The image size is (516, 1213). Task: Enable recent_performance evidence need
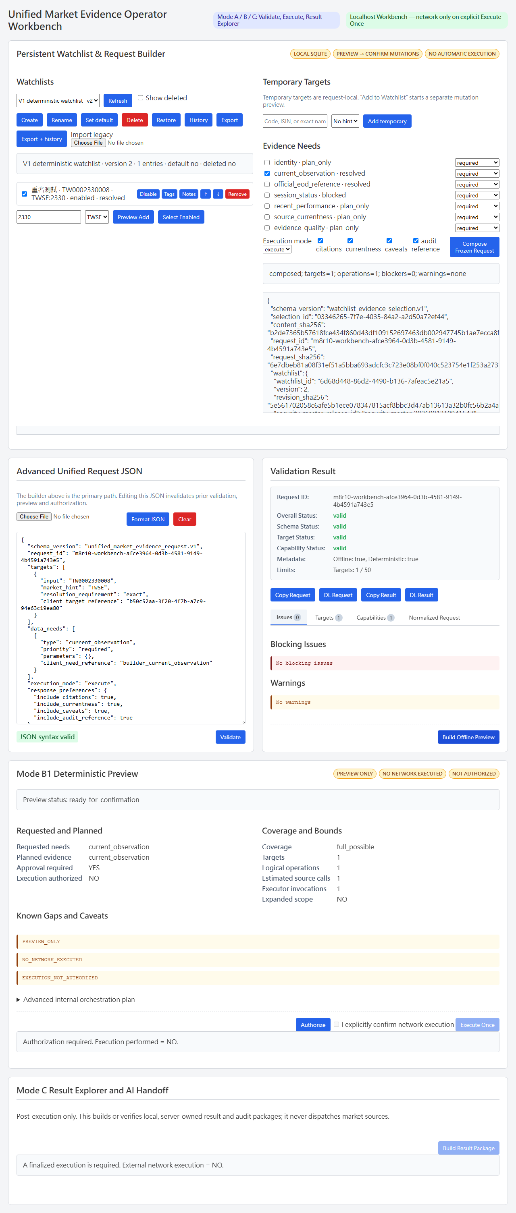pyautogui.click(x=267, y=206)
